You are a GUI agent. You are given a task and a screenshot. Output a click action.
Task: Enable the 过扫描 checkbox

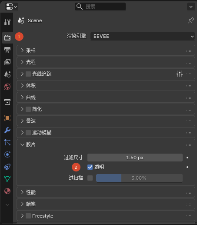(90, 178)
